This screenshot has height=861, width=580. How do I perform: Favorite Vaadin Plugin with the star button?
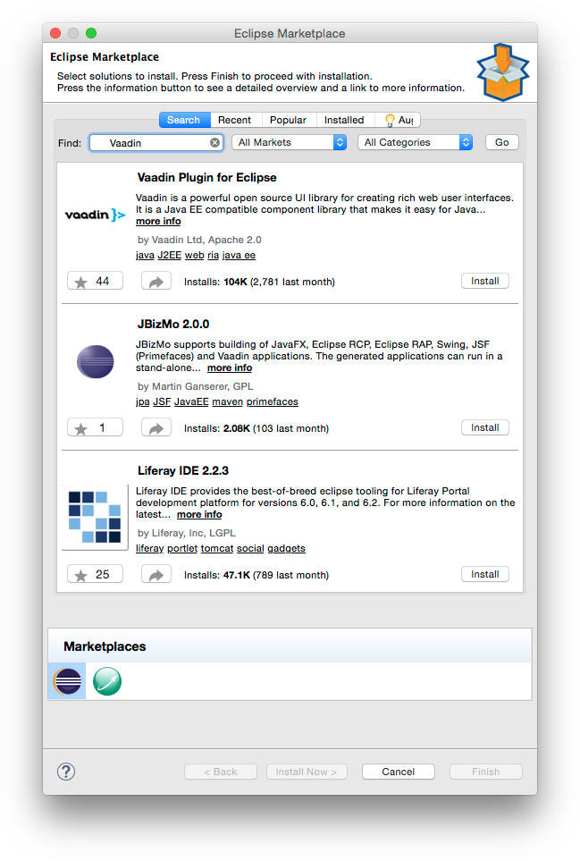(x=94, y=282)
